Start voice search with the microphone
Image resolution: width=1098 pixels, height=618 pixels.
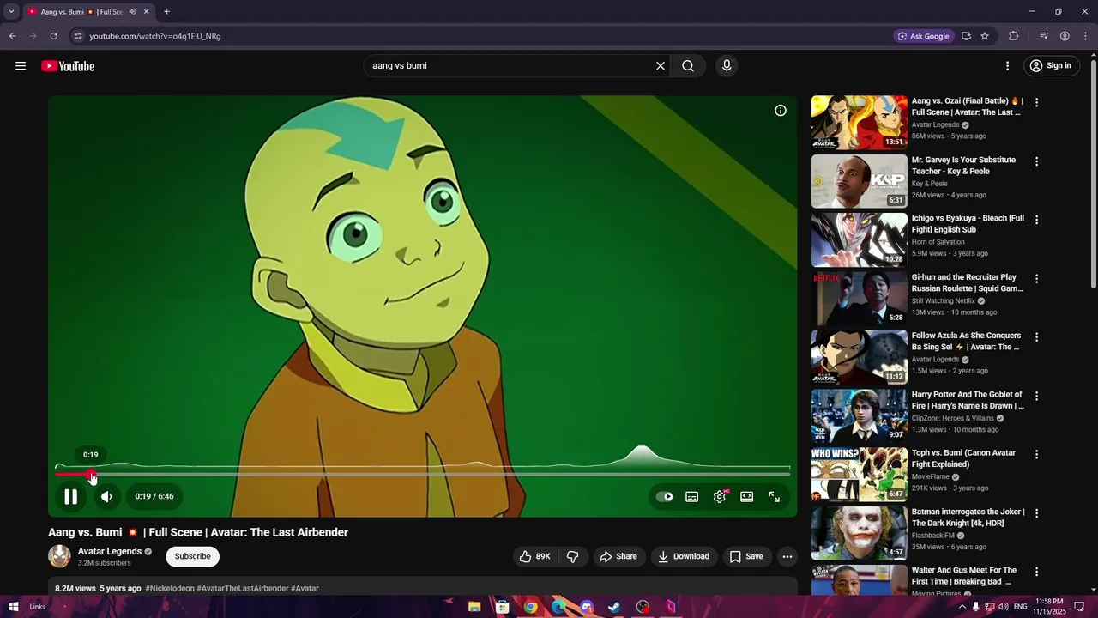click(x=727, y=66)
